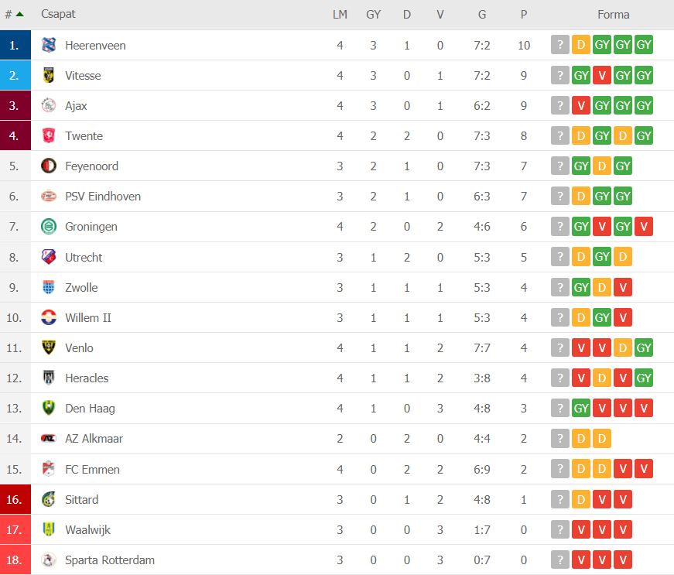Click Heerenveen's gray question mark form box
This screenshot has height=575, width=674.
[x=560, y=45]
